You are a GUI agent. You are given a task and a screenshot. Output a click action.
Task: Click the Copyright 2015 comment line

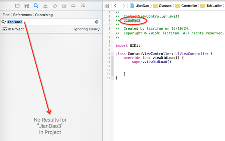pyautogui.click(x=170, y=33)
